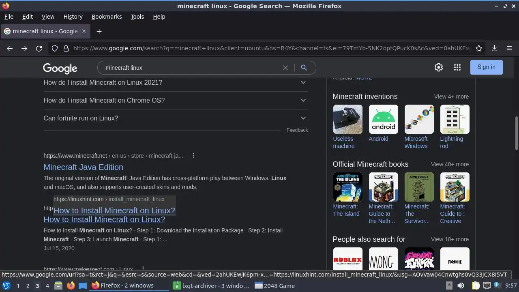Expand Official Minecraft books, View 40+ more
Viewport: 519px width, 292px height.
pos(450,164)
